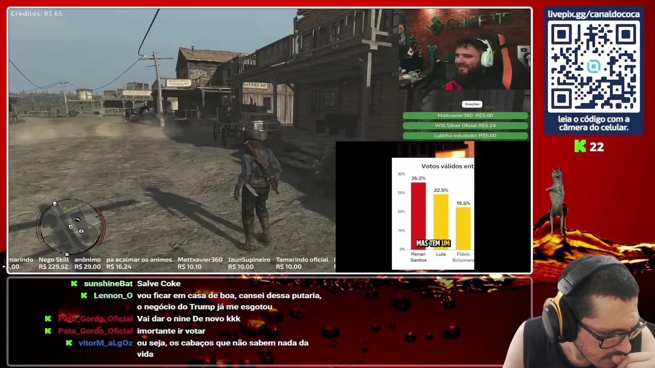Click the 'R$ 229,52' ticker amount
The height and width of the screenshot is (368, 655).
[53, 267]
